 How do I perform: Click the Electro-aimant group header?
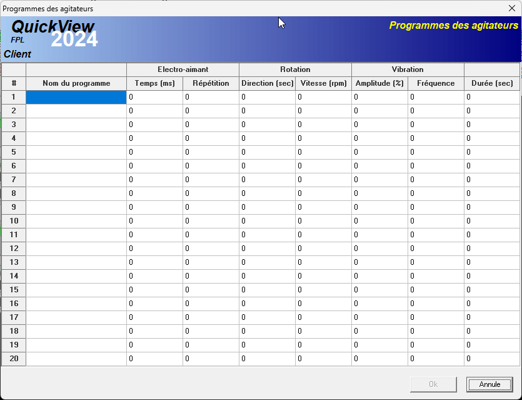(183, 69)
